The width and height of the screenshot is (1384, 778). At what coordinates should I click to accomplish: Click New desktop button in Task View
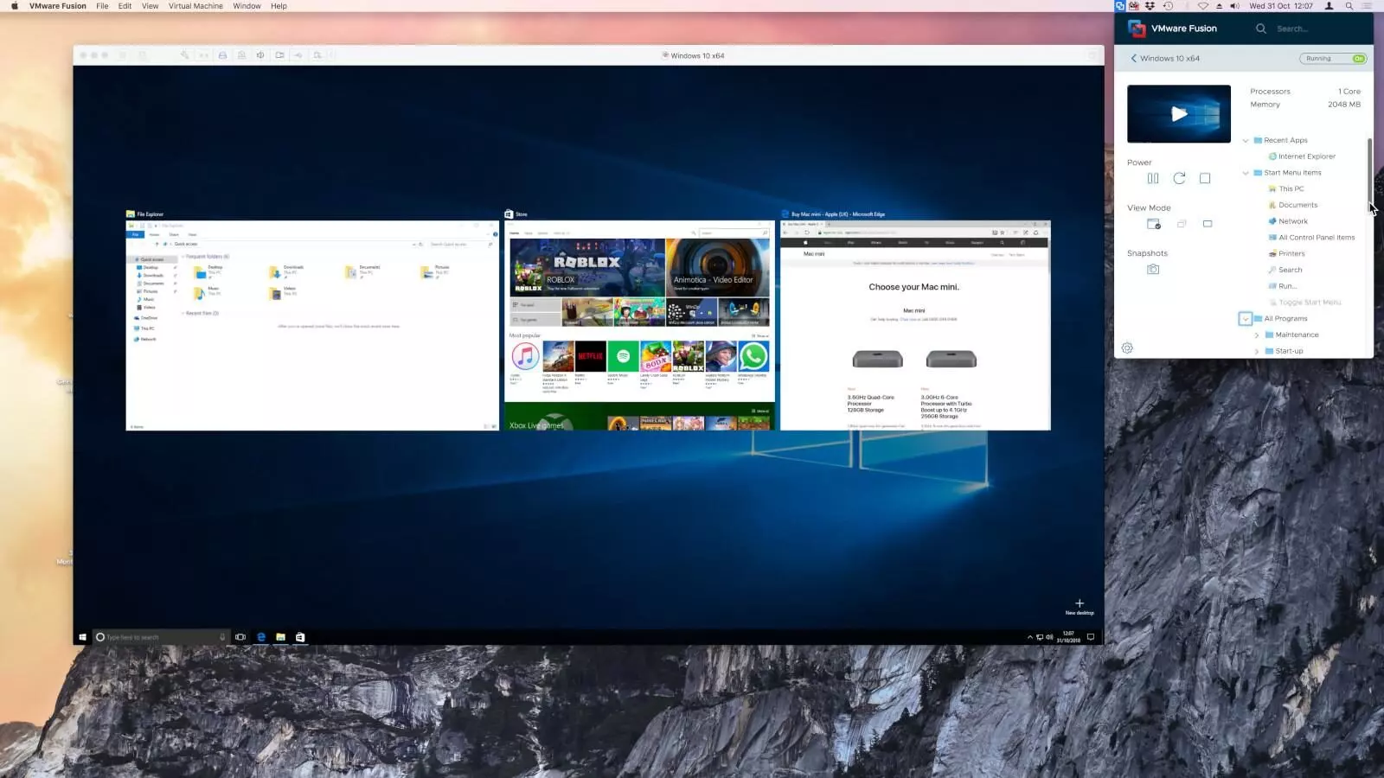tap(1079, 607)
